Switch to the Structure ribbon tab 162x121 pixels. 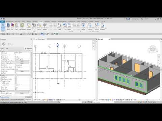coord(17,22)
